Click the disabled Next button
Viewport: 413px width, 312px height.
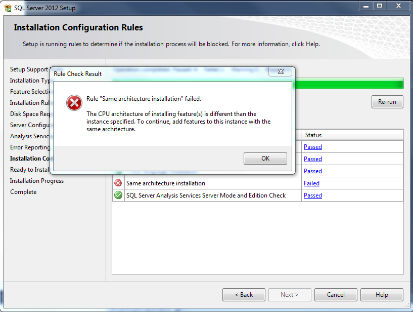tap(290, 295)
